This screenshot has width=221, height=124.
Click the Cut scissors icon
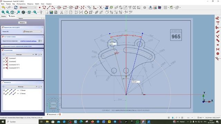point(61,12)
